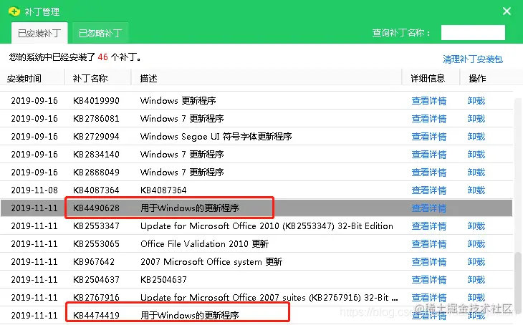View details for KB2553347
Screen dimensions: 523x325
(428, 226)
